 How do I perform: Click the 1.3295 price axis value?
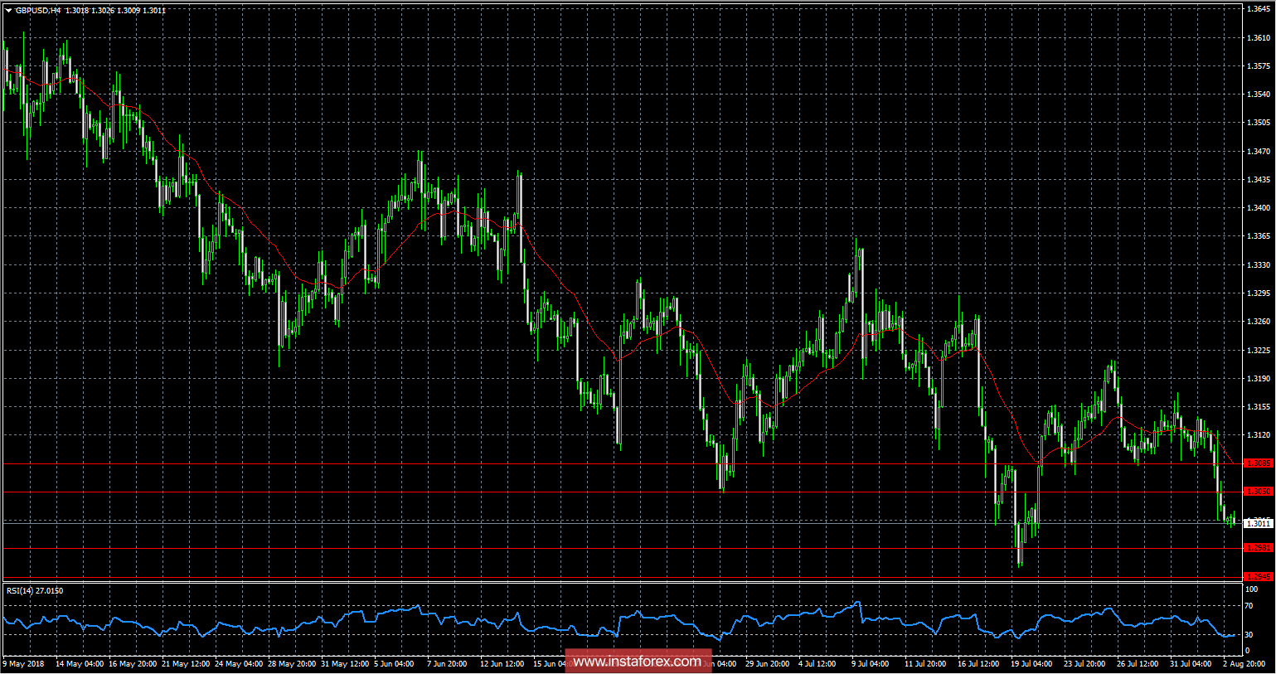pos(1259,293)
